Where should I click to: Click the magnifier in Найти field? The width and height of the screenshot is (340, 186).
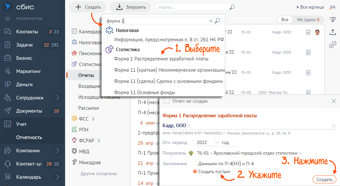tap(232, 7)
